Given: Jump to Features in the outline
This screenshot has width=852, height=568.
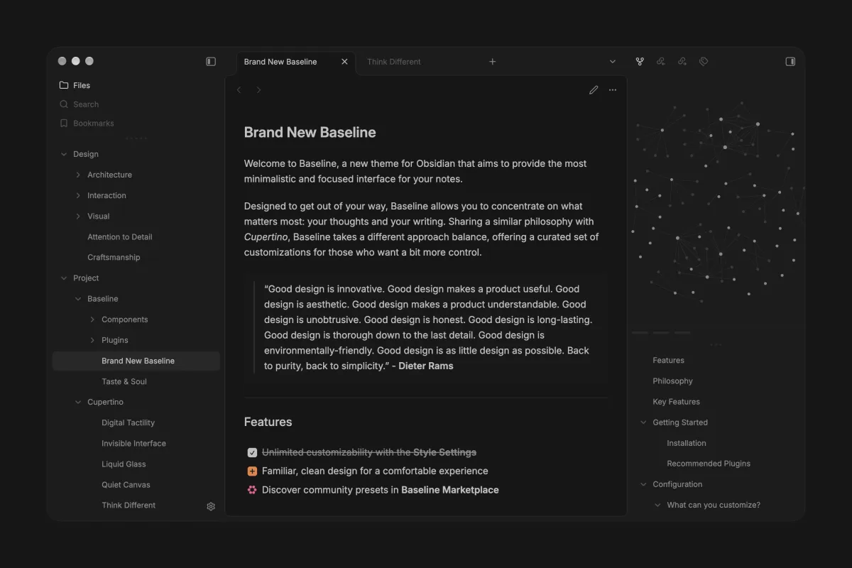Looking at the screenshot, I should (668, 361).
